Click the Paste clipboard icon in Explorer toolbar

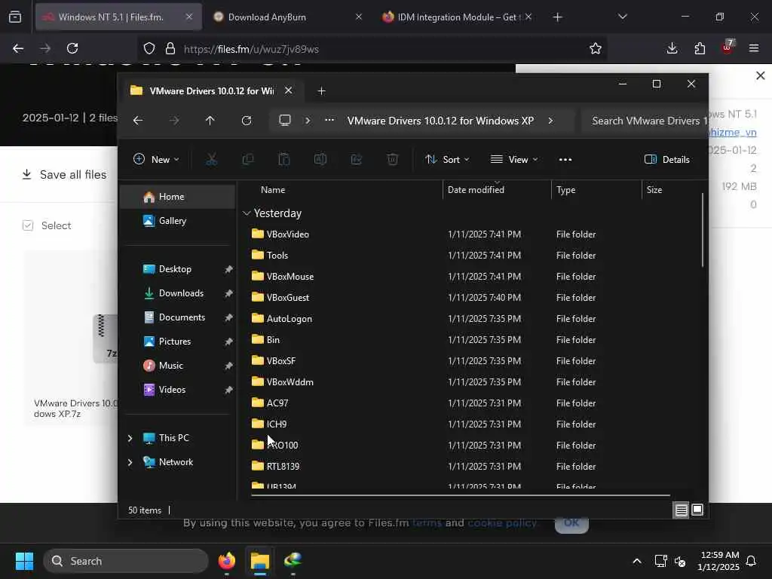click(284, 160)
